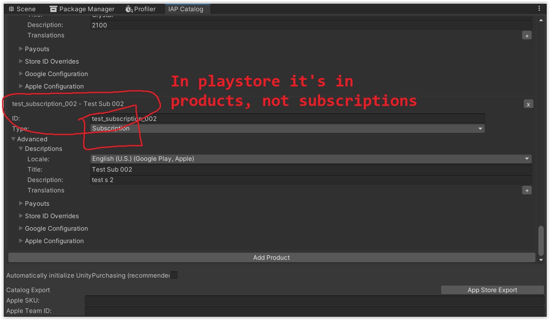
Task: Switch to the Scene tab
Action: click(22, 8)
